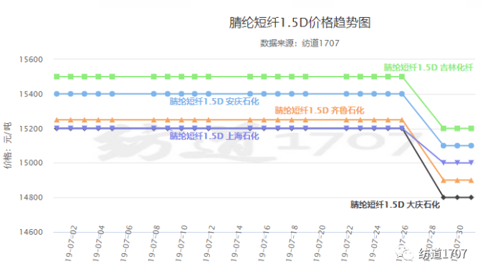Click the 19-07-16 date label
The width and height of the screenshot is (493, 272).
pyautogui.click(x=264, y=243)
